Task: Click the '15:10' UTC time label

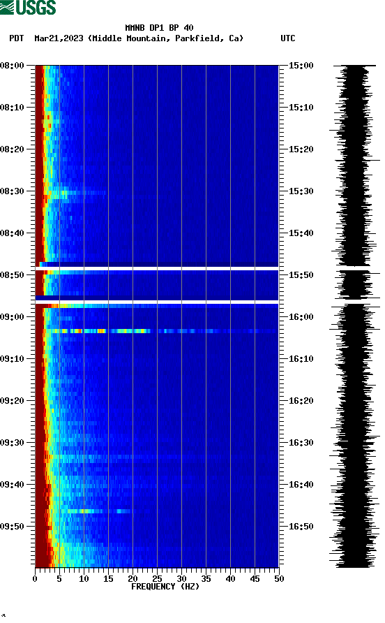Action: pos(301,108)
